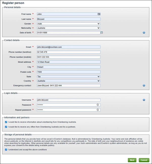Click the info icon beside Emergency contact
This screenshot has width=152, height=164.
pyautogui.click(x=144, y=85)
